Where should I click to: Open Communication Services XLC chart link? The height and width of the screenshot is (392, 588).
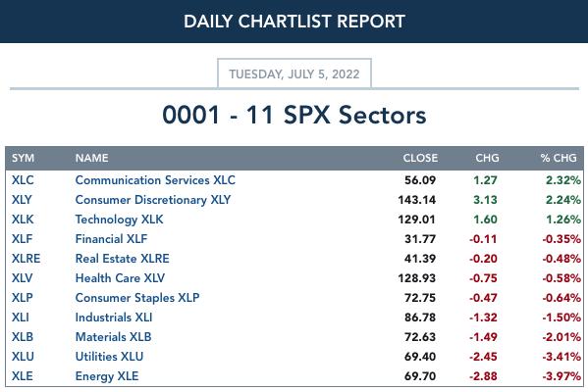click(x=155, y=180)
